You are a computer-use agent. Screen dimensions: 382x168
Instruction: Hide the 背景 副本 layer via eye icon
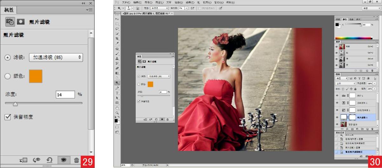click(x=337, y=124)
